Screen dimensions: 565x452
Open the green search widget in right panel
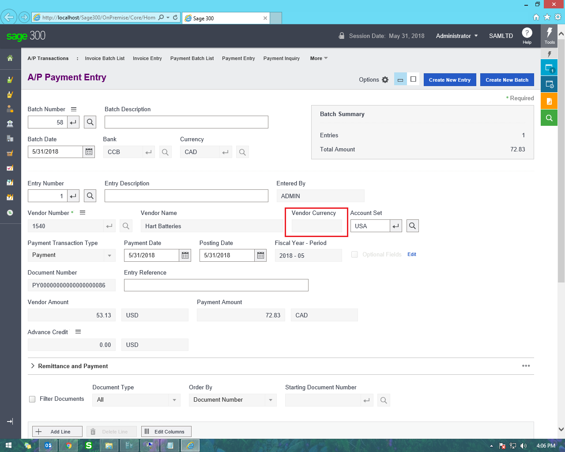(549, 118)
